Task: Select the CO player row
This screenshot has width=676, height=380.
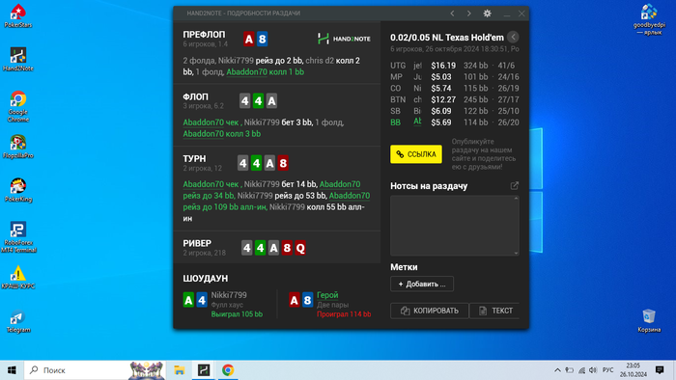Action: tap(455, 88)
